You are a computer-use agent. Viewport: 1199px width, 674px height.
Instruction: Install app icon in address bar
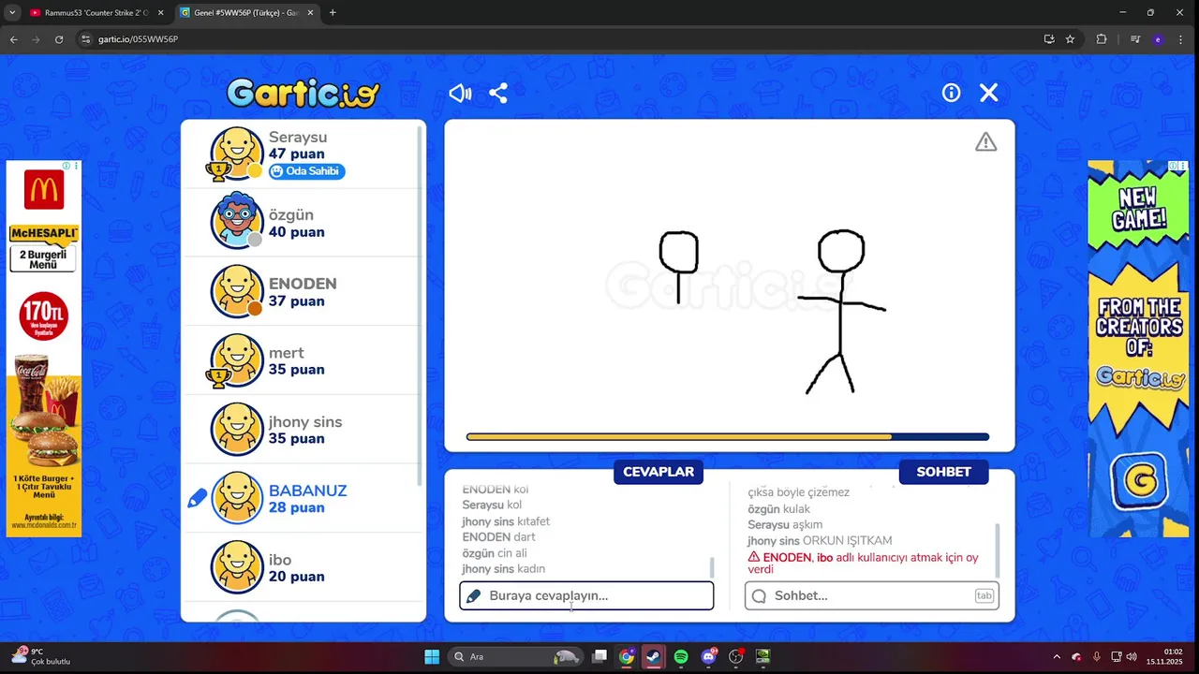1049,39
